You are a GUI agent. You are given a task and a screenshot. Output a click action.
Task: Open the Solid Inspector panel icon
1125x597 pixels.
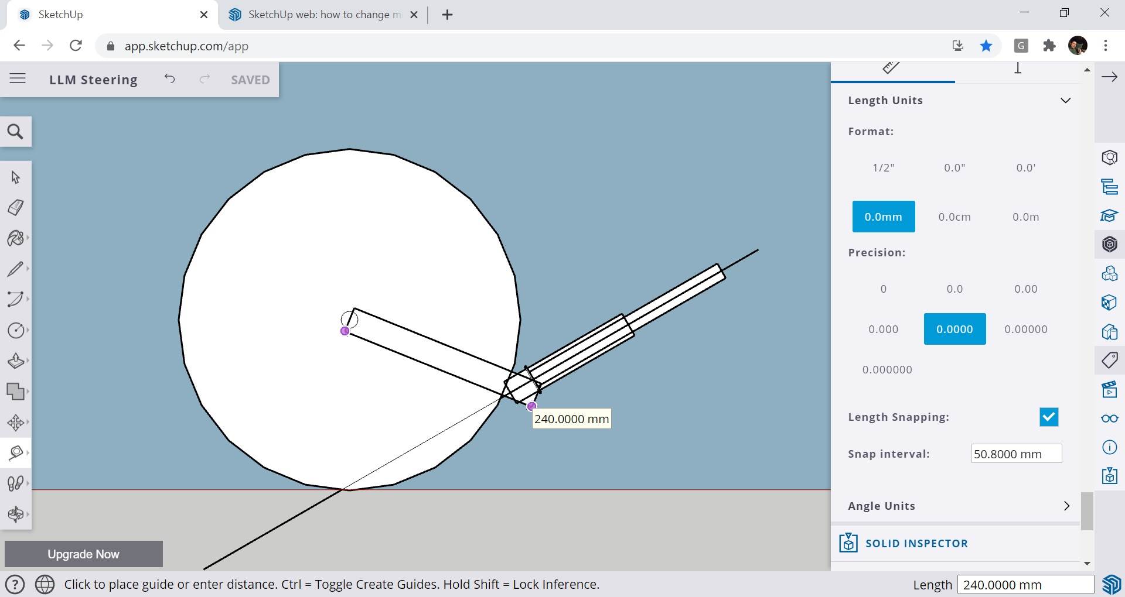tap(1109, 476)
